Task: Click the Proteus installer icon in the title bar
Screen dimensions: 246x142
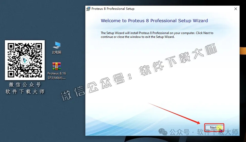Action: 88,9
